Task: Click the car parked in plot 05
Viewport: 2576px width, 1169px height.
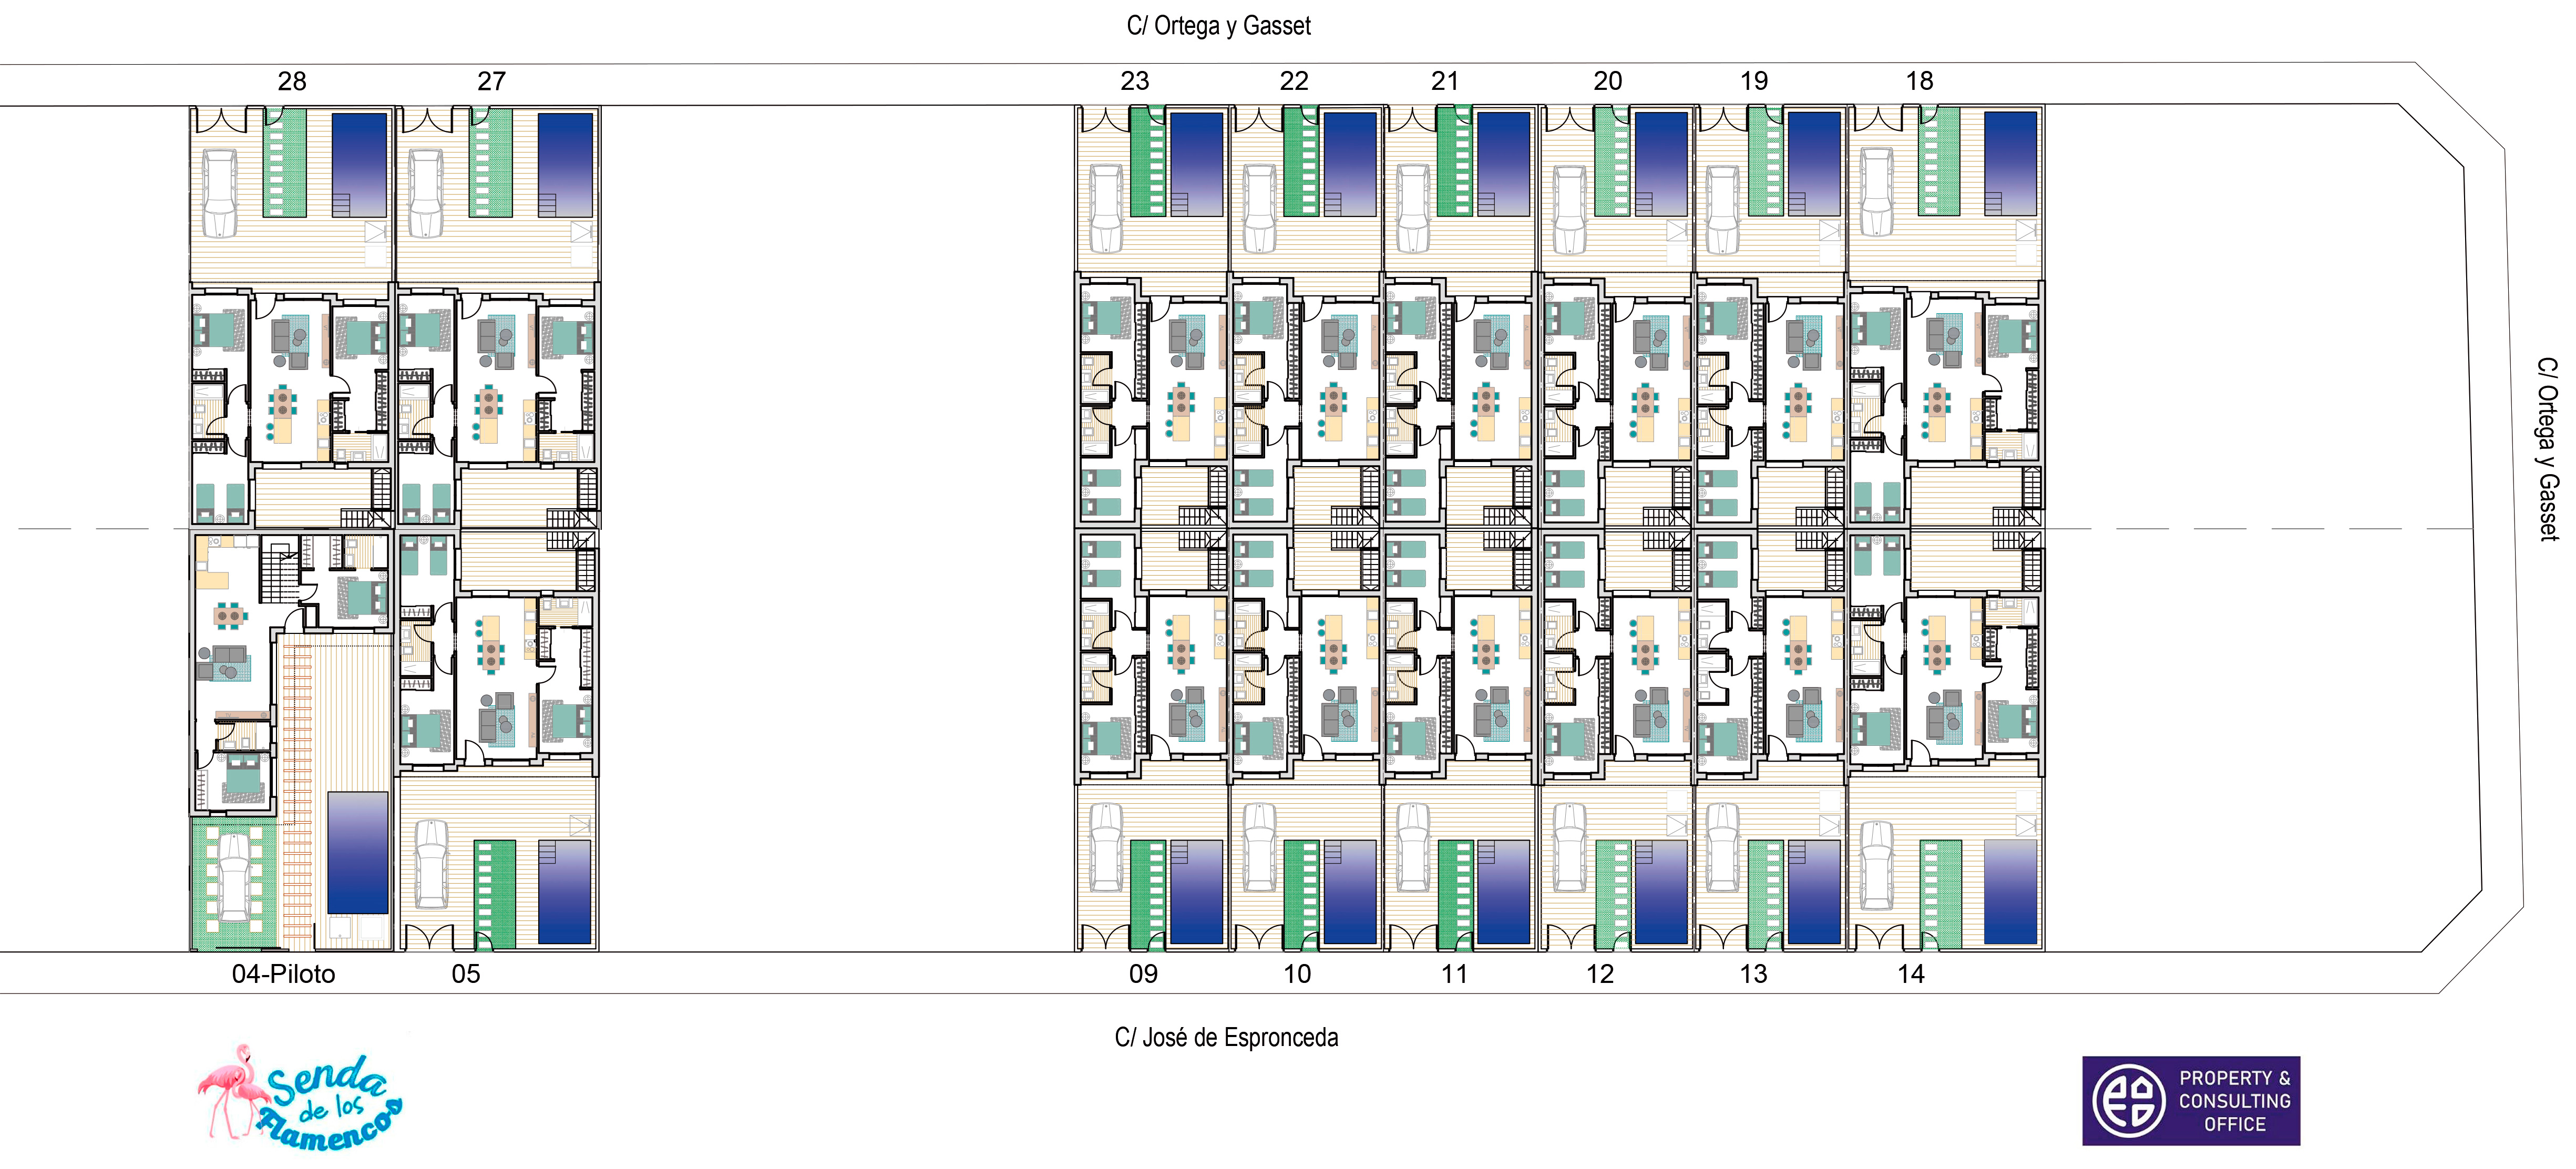Action: point(431,864)
